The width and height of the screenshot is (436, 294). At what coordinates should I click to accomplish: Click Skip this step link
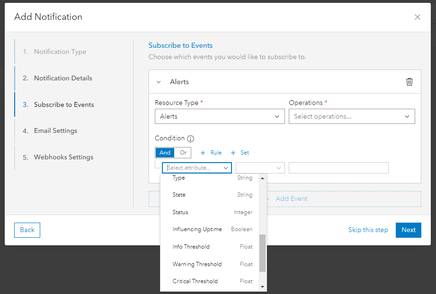coord(368,230)
